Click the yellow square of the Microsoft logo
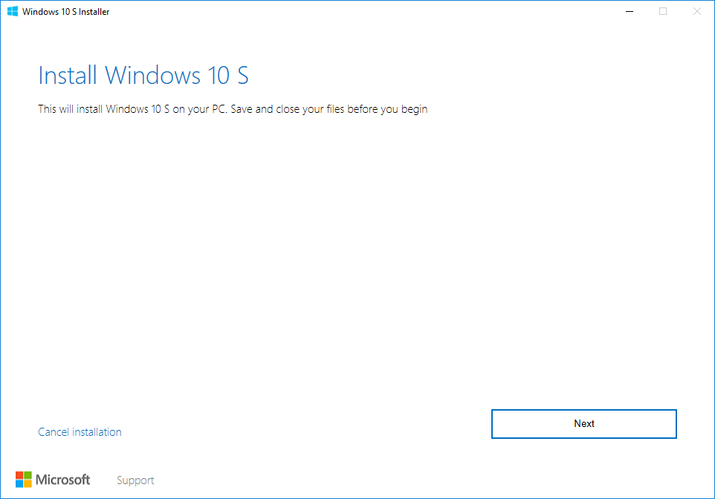715x499 pixels. pyautogui.click(x=27, y=483)
